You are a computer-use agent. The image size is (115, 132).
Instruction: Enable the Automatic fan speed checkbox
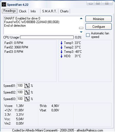pyautogui.click(x=88, y=35)
